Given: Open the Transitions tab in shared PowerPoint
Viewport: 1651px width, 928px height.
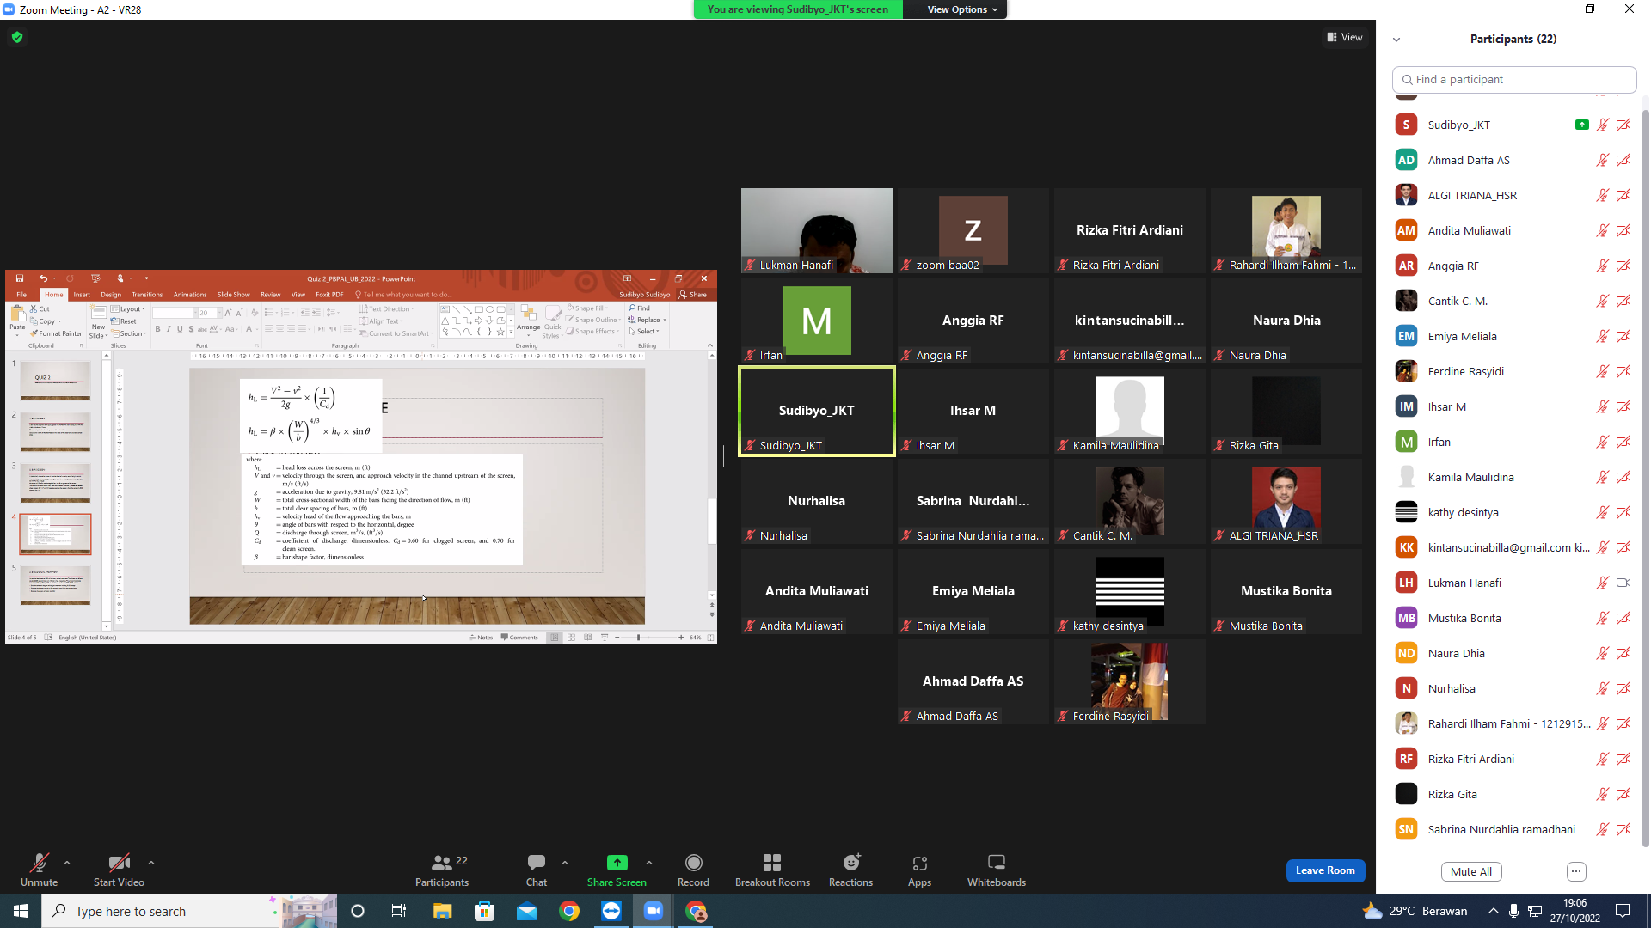Looking at the screenshot, I should [147, 295].
